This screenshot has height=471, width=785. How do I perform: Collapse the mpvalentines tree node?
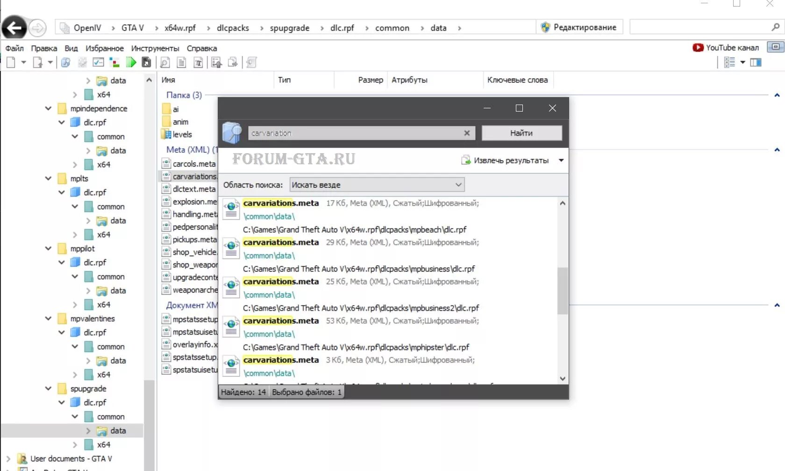(x=48, y=318)
